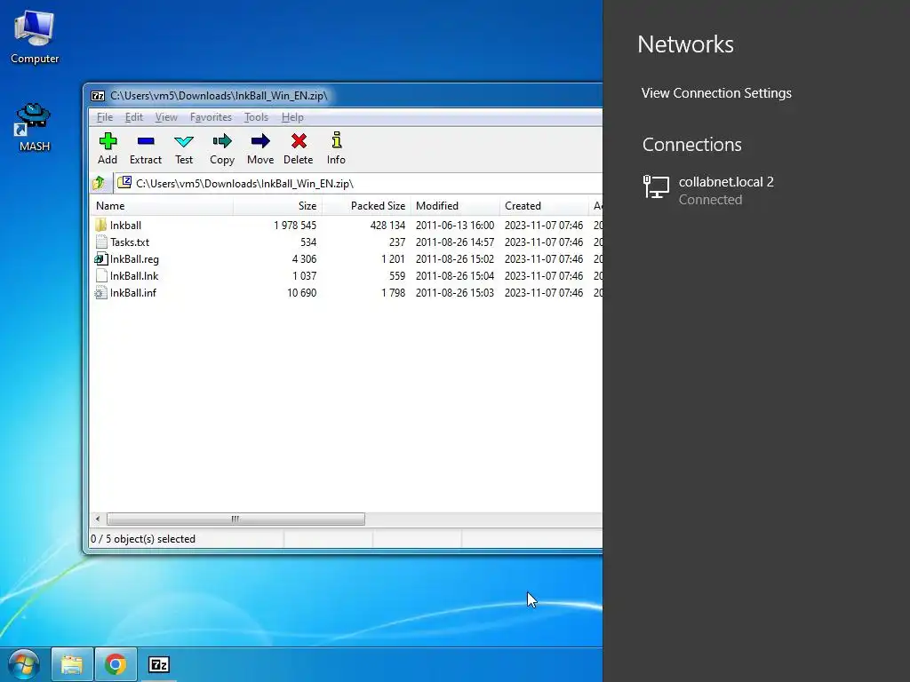Select the Copy toolbar icon

click(x=222, y=141)
